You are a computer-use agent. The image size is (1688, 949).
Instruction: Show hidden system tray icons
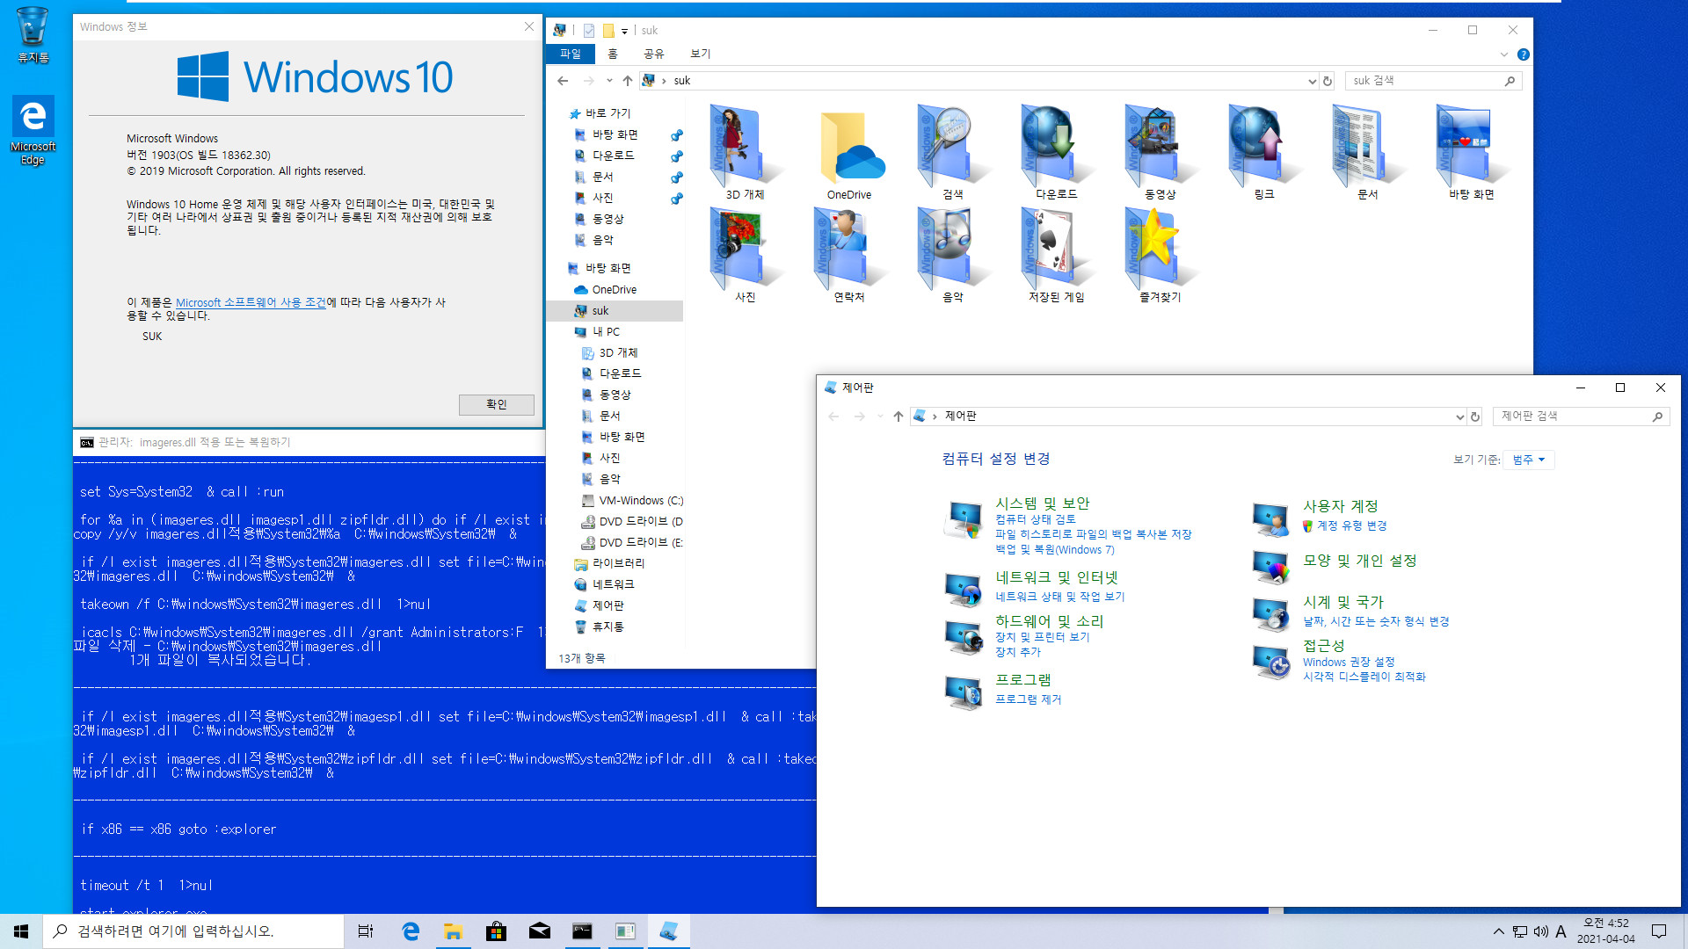pyautogui.click(x=1498, y=931)
